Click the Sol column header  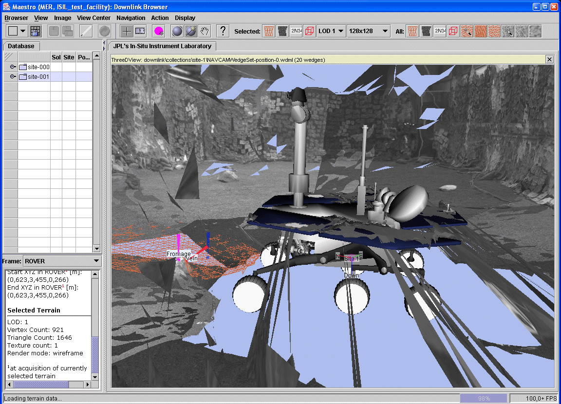56,57
